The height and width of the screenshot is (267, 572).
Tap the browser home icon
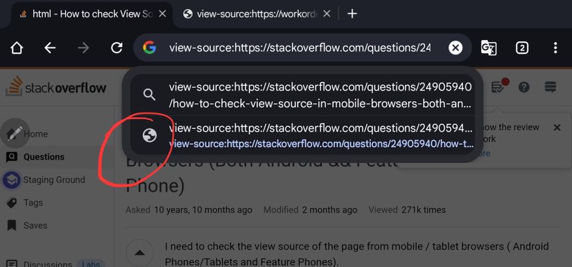(17, 48)
